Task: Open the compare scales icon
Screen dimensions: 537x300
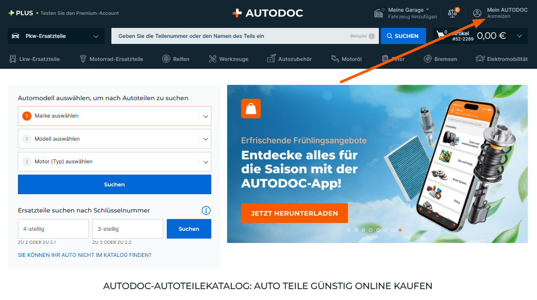Action: pyautogui.click(x=453, y=13)
